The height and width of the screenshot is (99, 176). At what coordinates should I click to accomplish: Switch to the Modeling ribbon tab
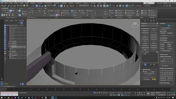(x=5, y=8)
